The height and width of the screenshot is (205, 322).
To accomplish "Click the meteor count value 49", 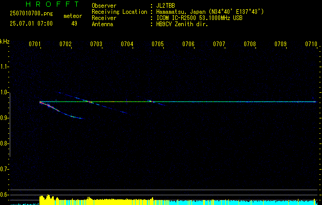I will click(x=74, y=24).
